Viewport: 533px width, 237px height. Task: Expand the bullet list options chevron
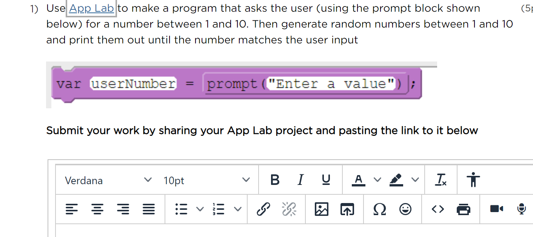[x=200, y=209]
